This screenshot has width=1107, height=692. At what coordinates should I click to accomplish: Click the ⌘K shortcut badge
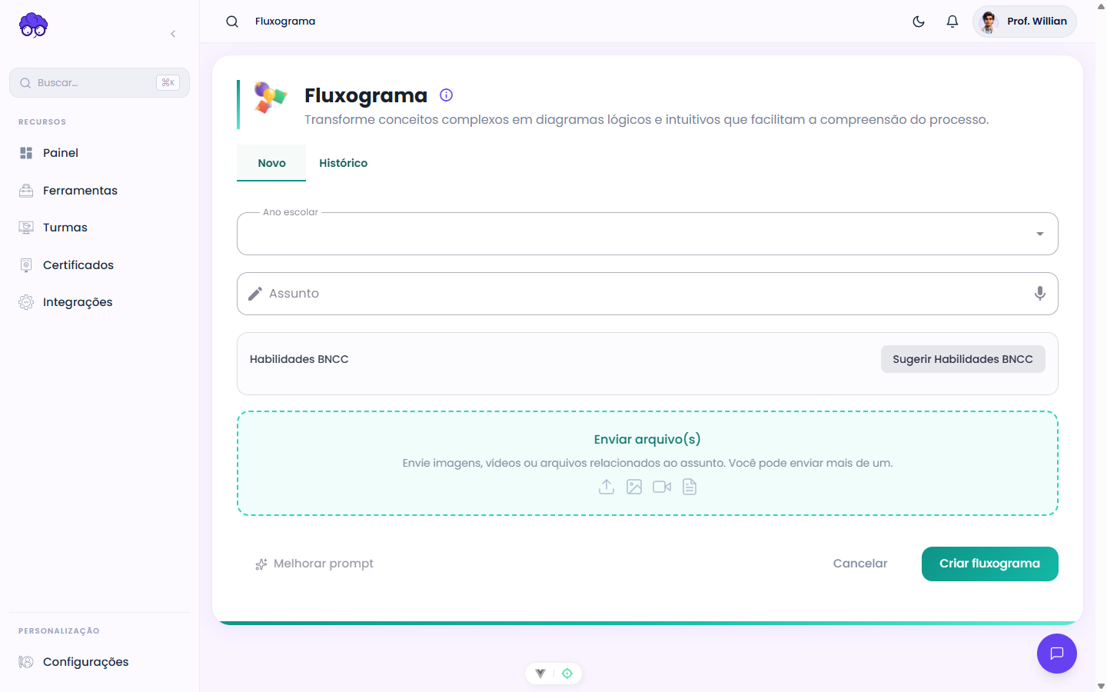click(168, 82)
